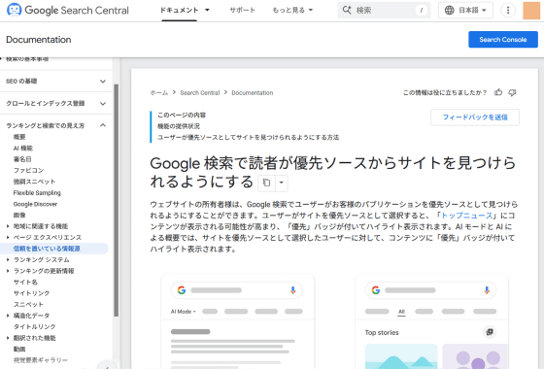Viewport: 544px width, 369px height.
Task: Select the サポート tab
Action: (243, 10)
